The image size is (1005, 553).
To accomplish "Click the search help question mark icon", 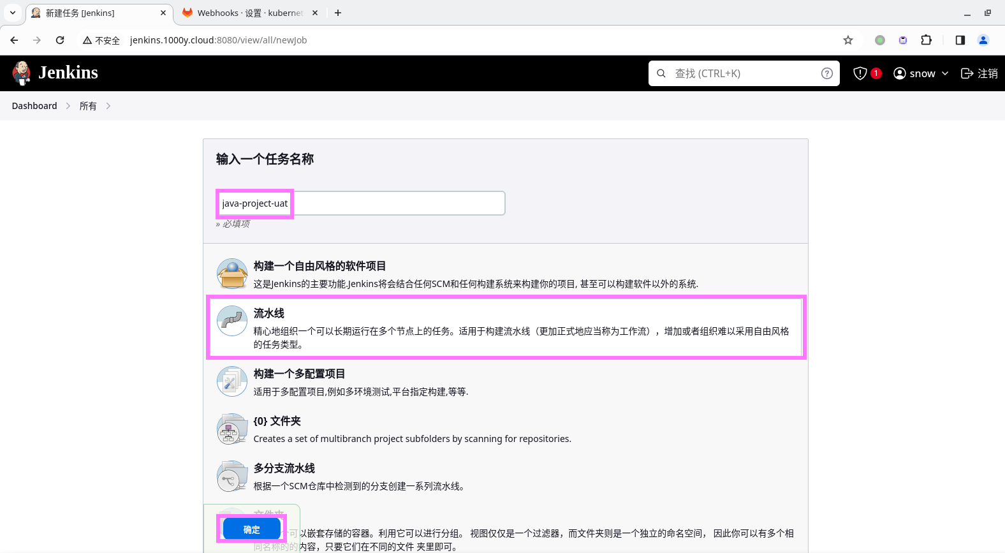I will [827, 73].
